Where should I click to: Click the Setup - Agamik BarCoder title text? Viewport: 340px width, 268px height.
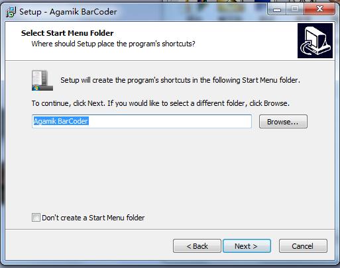pyautogui.click(x=68, y=12)
